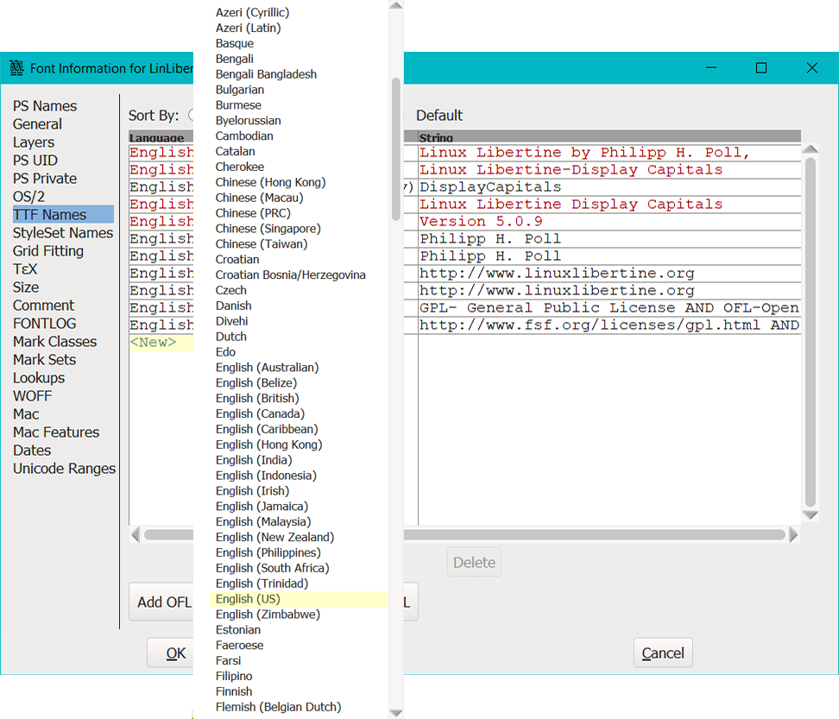
Task: Select 'Linux Libertine-Display Capitals' cell
Action: 609,170
